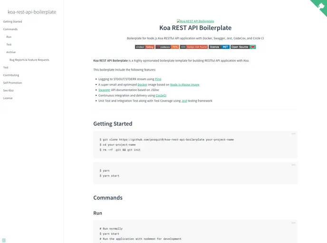This screenshot has height=243, width=327.
Task: Click the 'cd your-project-name' code line
Action: [x=117, y=145]
